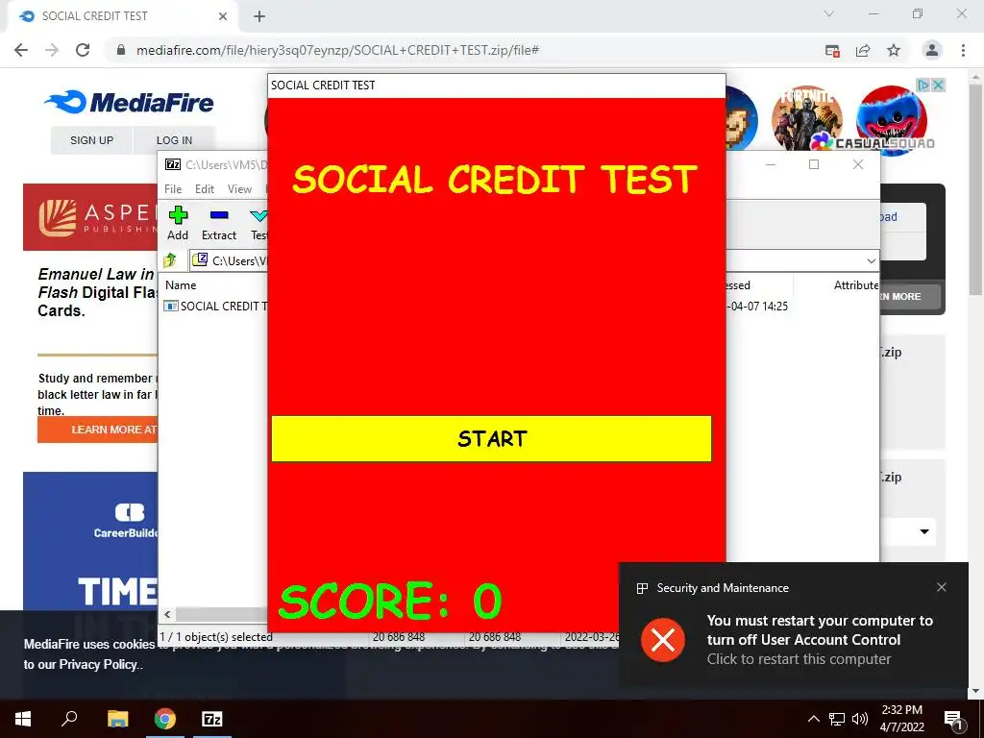The width and height of the screenshot is (984, 738).
Task: Click the page scrollbar in Chrome
Action: click(974, 188)
